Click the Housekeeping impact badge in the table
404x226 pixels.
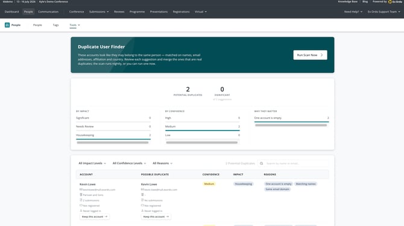[x=244, y=184]
